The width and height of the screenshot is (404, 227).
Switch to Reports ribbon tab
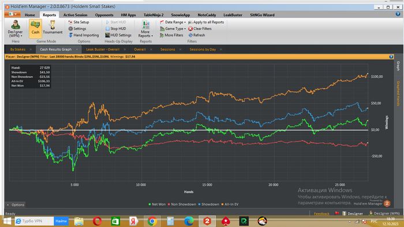(x=49, y=15)
